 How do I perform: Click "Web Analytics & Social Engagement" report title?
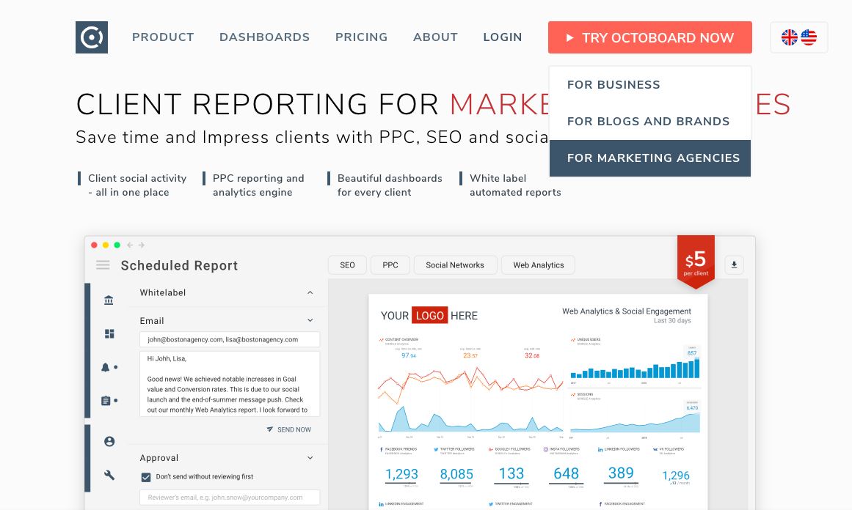coord(627,311)
